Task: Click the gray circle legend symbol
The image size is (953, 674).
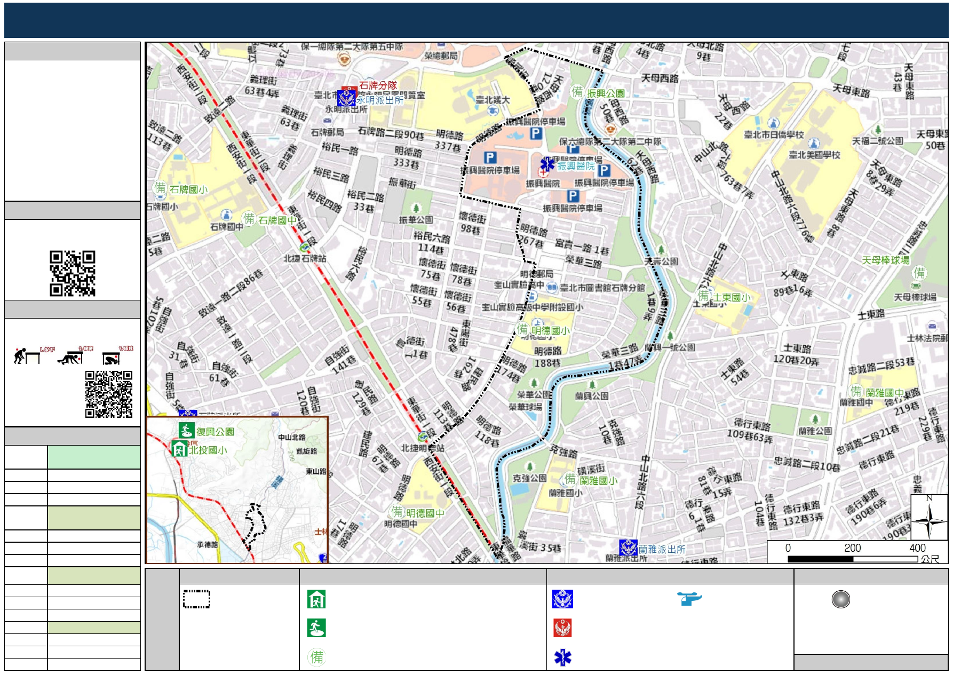Action: coord(840,599)
